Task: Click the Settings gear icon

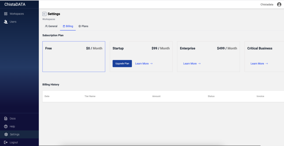Action: 6,135
